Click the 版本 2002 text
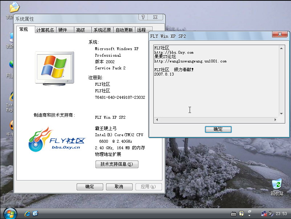 (105, 62)
